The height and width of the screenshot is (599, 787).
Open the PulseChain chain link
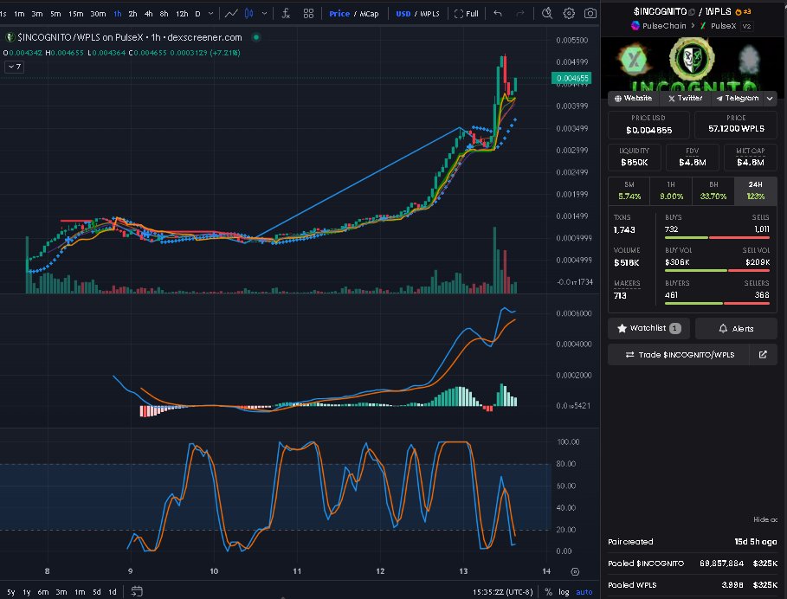click(659, 26)
